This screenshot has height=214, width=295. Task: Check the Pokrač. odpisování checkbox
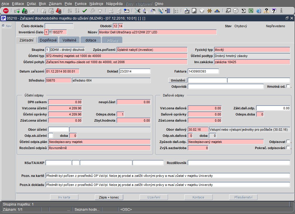(x=288, y=148)
